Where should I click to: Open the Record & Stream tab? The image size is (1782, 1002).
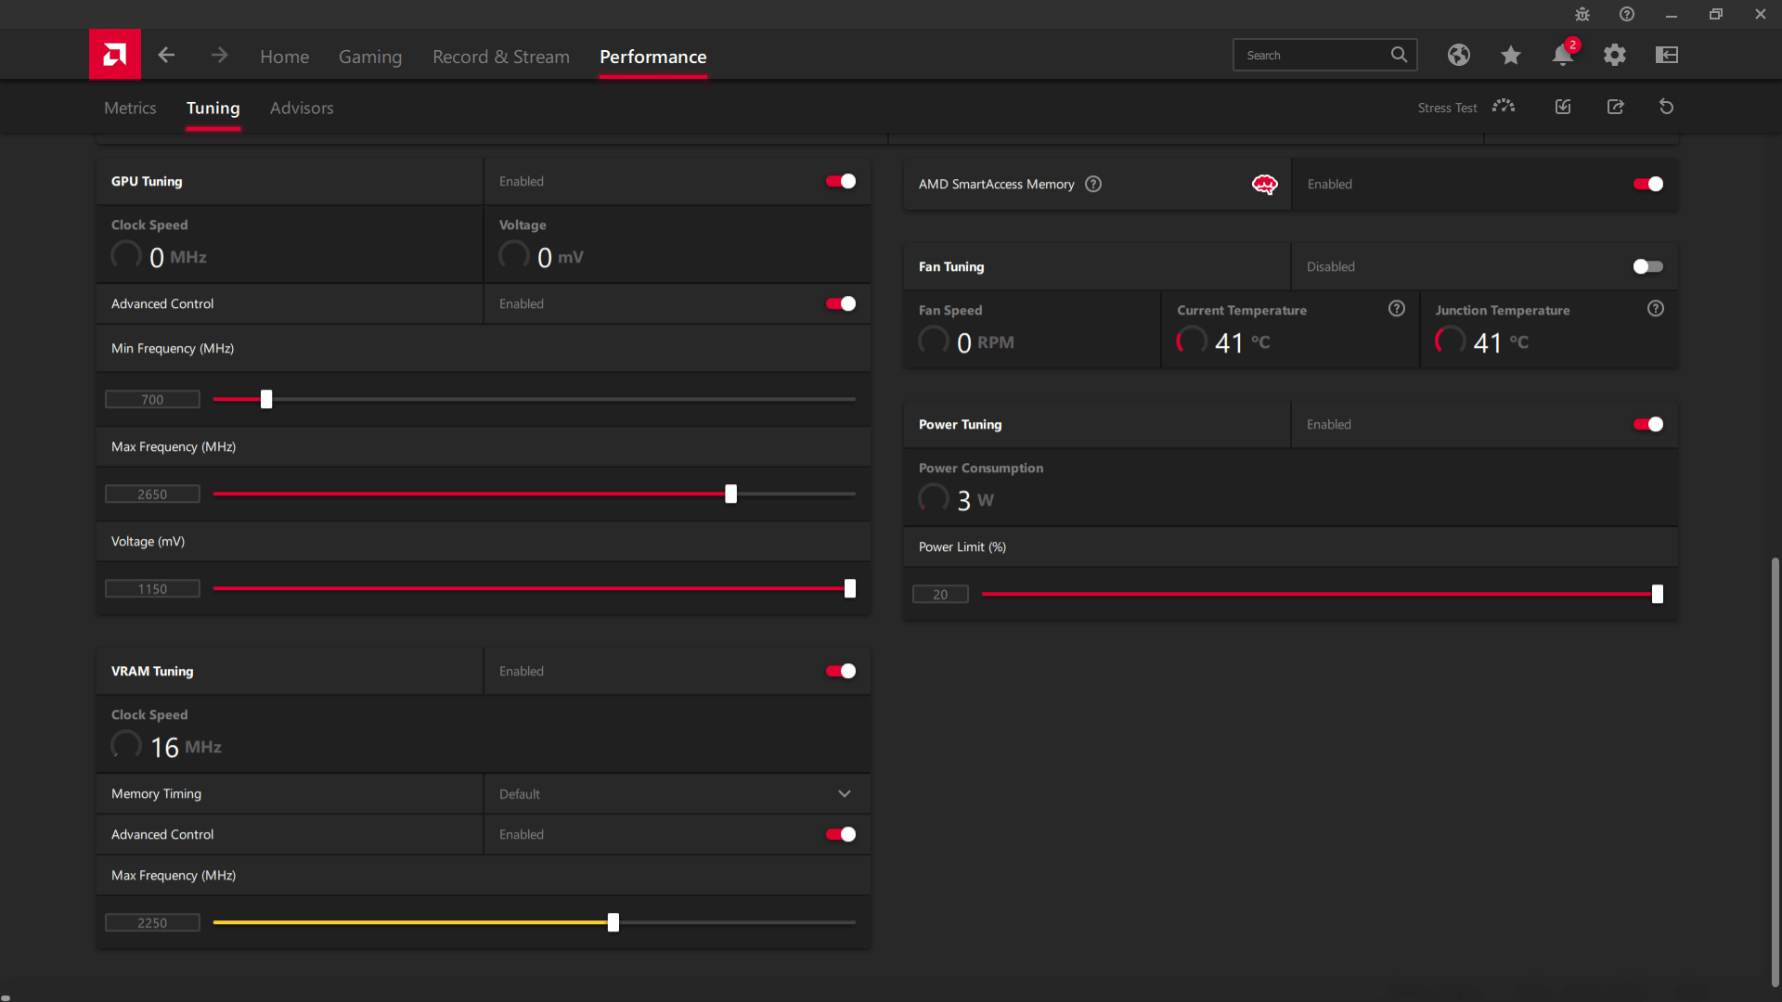point(501,57)
